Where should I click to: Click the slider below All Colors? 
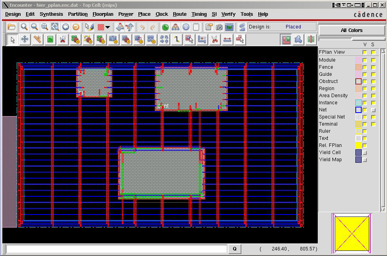click(352, 39)
